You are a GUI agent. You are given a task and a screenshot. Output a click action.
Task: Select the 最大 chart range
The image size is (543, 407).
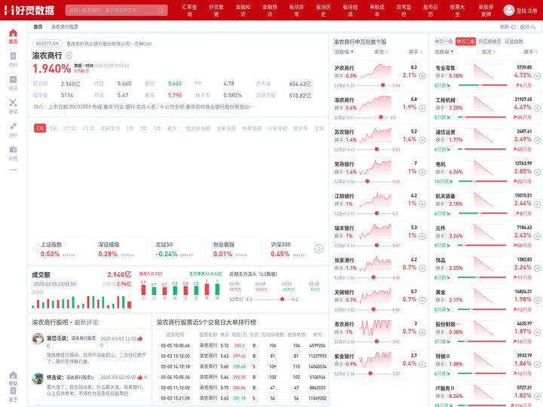(172, 128)
